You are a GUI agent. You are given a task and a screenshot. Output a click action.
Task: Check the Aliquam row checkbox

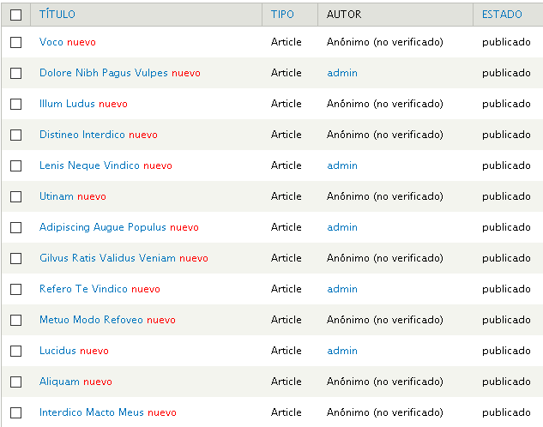pyautogui.click(x=16, y=382)
